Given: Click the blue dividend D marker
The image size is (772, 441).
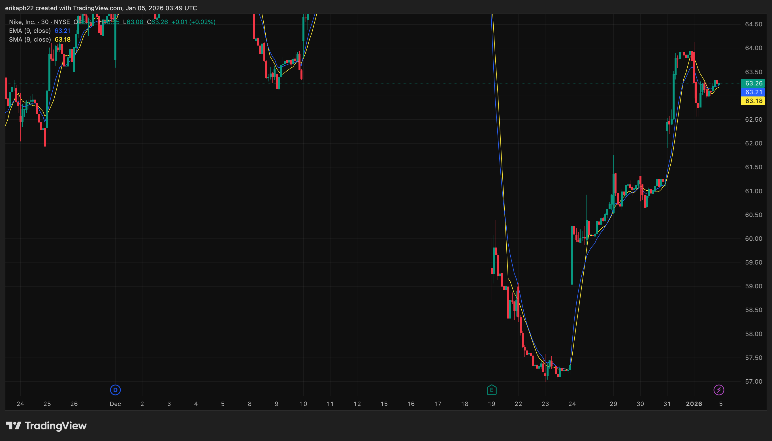Looking at the screenshot, I should point(115,390).
